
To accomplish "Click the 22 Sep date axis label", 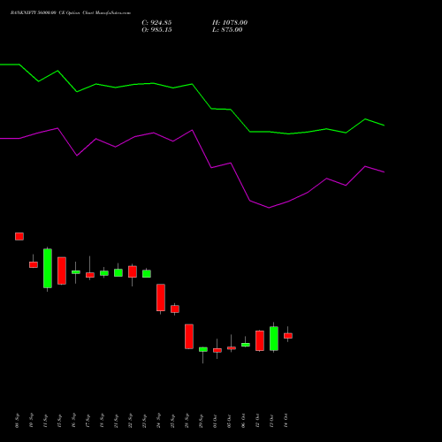I will tap(130, 421).
